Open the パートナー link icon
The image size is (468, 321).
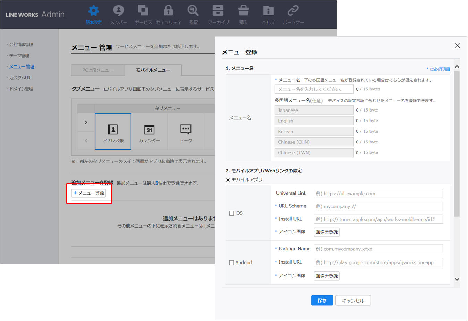293,10
